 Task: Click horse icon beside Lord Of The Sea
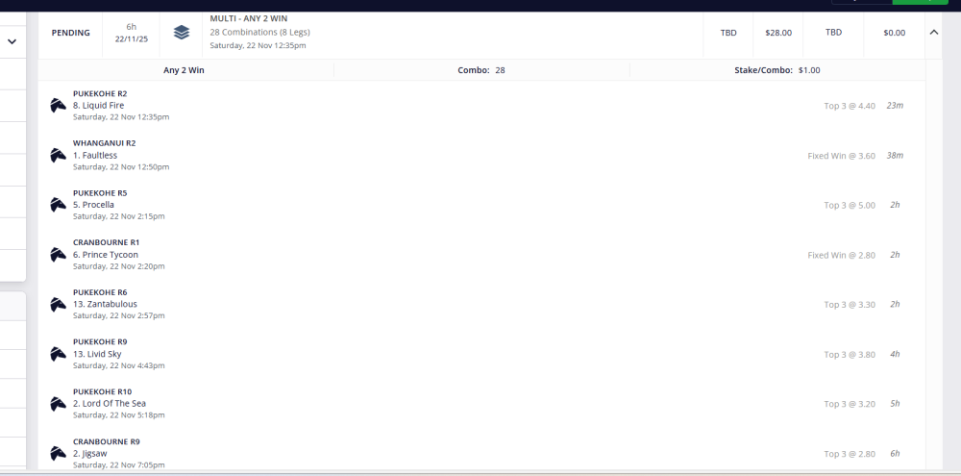(x=59, y=403)
